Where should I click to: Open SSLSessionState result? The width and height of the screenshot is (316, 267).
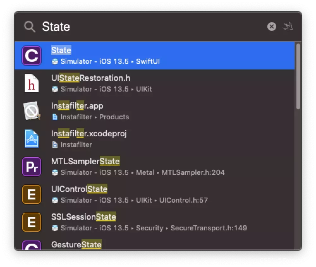155,222
